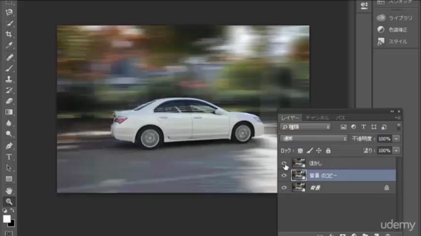Click the 色調補正 half-circle icon
Viewport: 421px width, 236px height.
pos(381,29)
